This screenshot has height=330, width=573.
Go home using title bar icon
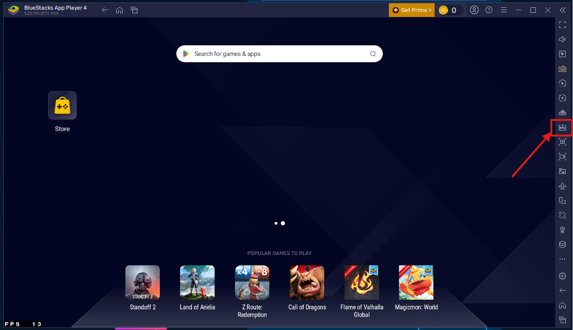click(x=120, y=10)
